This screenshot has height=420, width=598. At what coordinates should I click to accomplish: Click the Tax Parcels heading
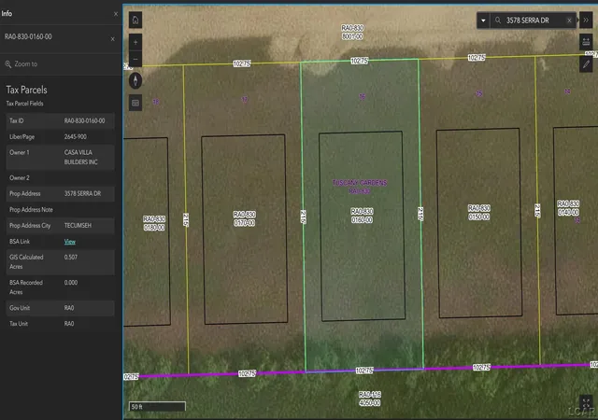(x=27, y=90)
